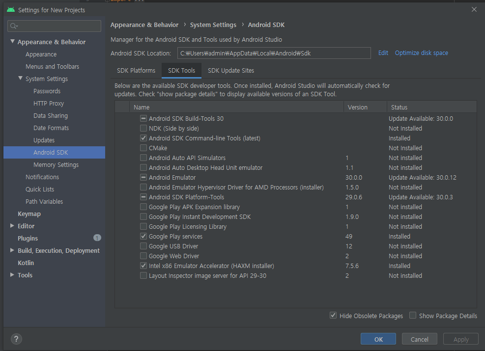
Task: Open Path Variables settings
Action: coord(44,201)
